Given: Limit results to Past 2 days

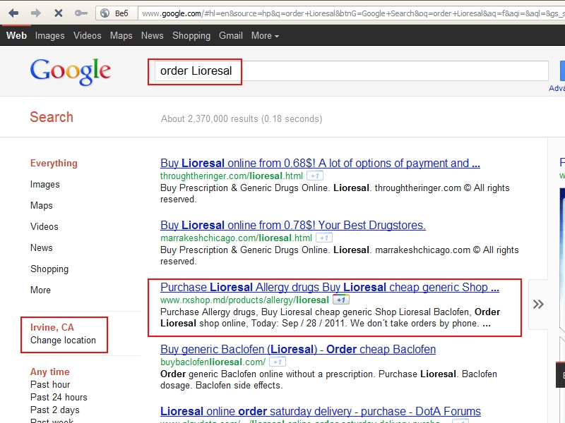Looking at the screenshot, I should [55, 410].
